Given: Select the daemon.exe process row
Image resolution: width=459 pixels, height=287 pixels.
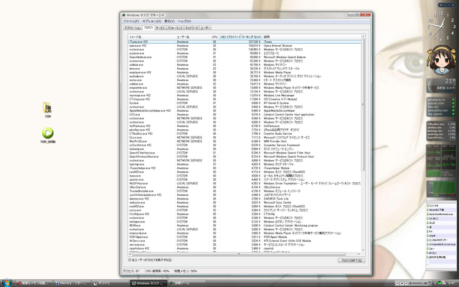Looking at the screenshot, I should [x=245, y=199].
